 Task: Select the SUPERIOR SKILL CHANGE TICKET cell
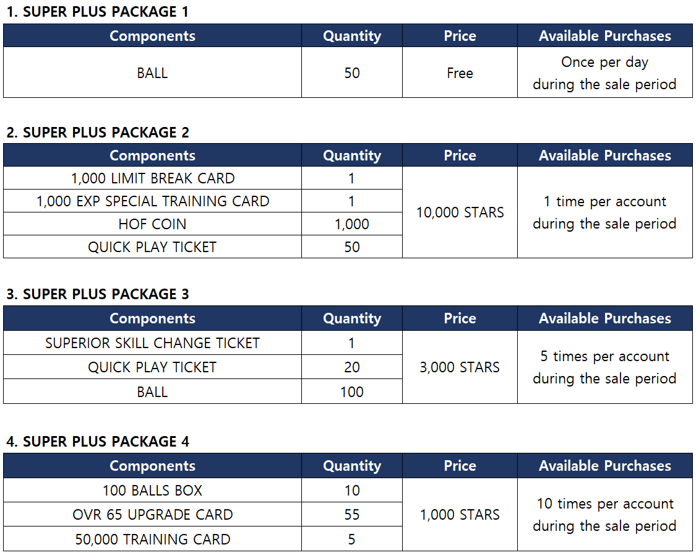click(152, 343)
